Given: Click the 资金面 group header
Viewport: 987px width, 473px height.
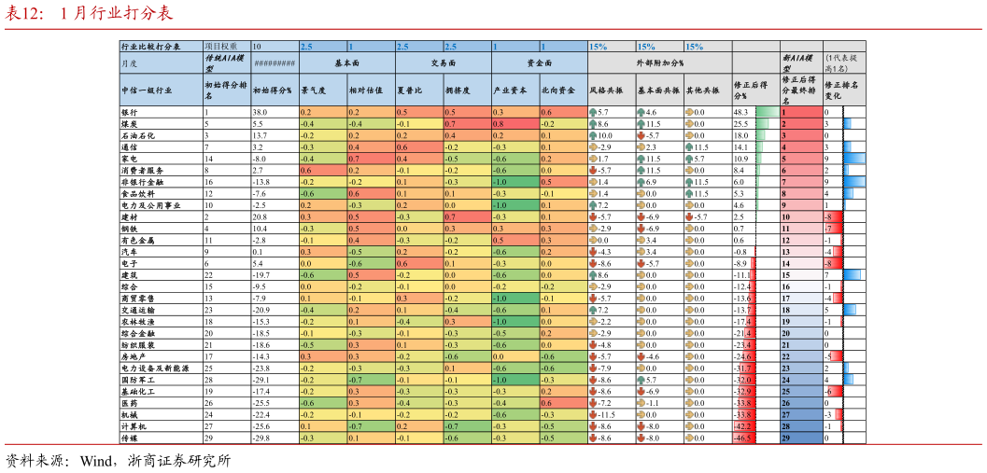Looking at the screenshot, I should (539, 63).
